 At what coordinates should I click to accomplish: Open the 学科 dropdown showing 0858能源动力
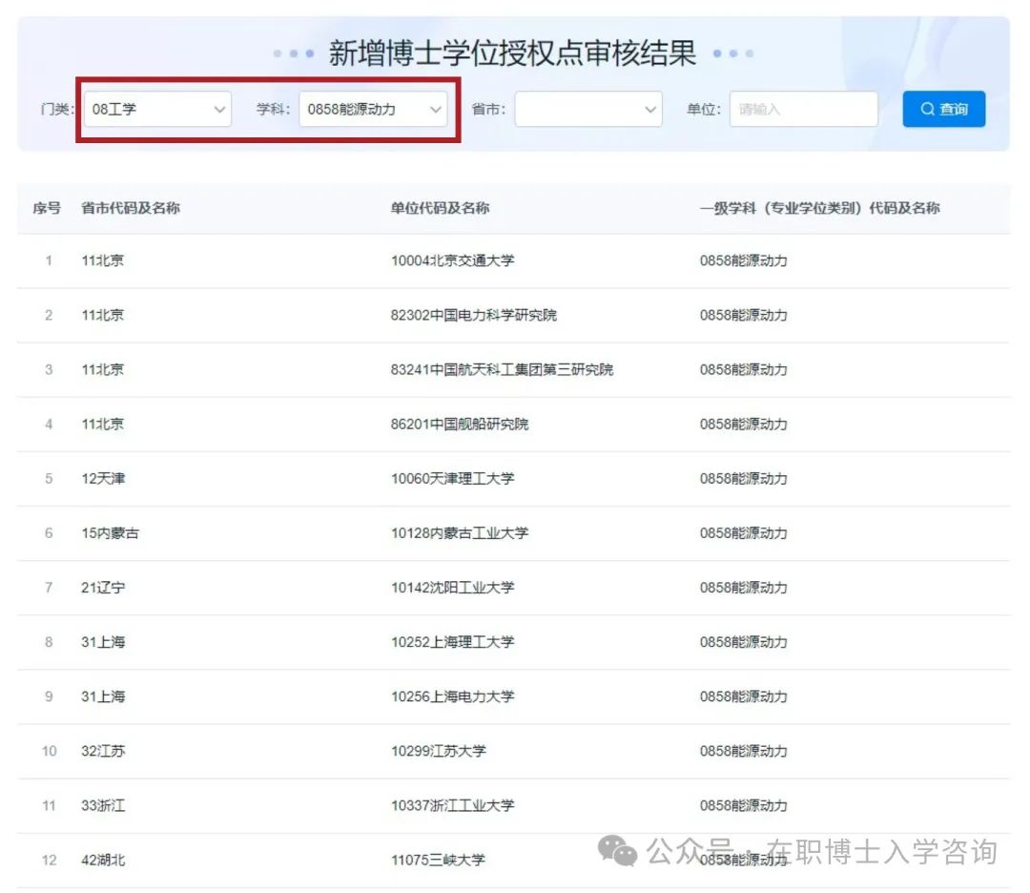click(373, 109)
